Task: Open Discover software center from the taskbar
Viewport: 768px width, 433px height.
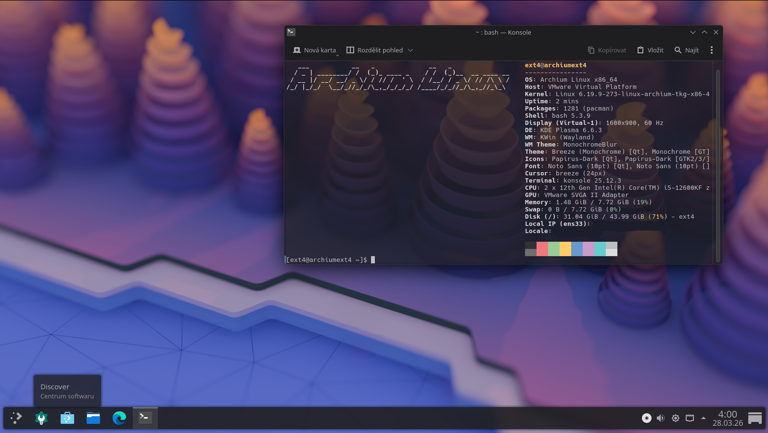Action: pyautogui.click(x=67, y=418)
